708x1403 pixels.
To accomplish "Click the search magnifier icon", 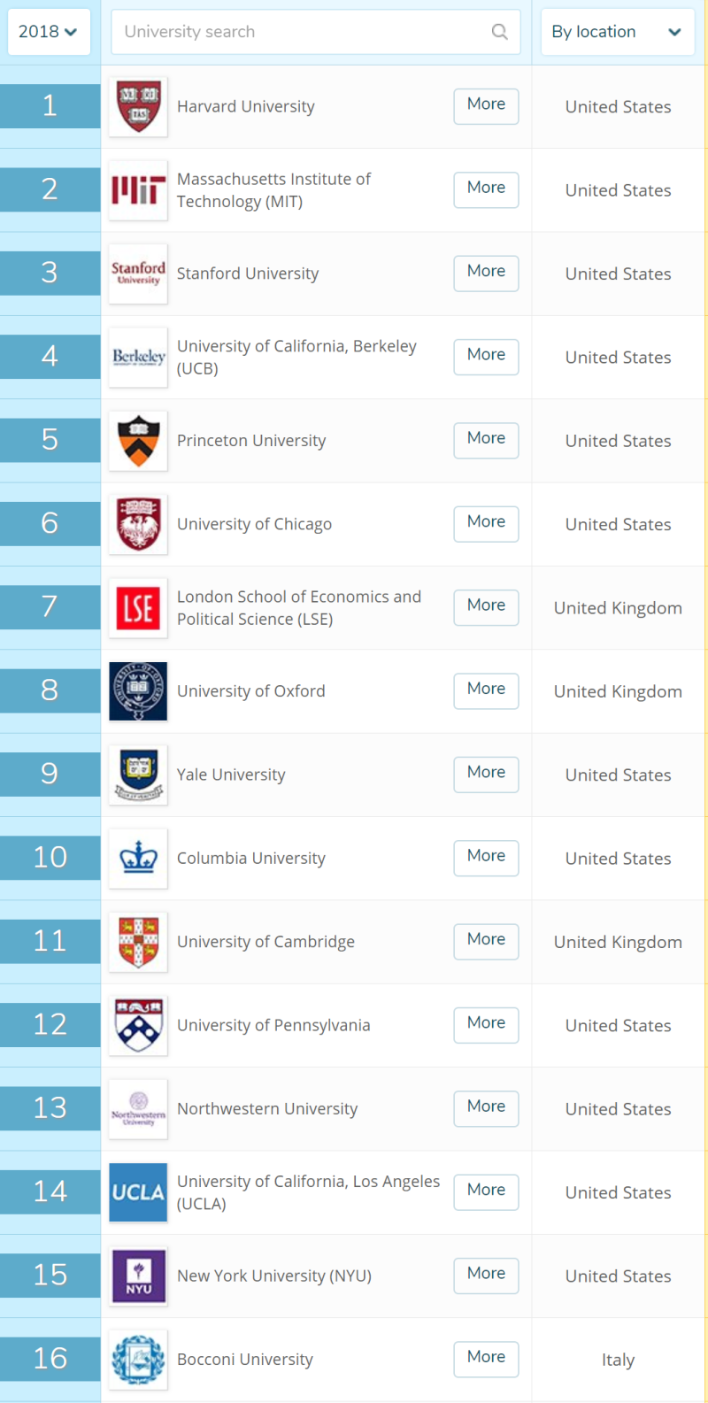I will pos(500,32).
